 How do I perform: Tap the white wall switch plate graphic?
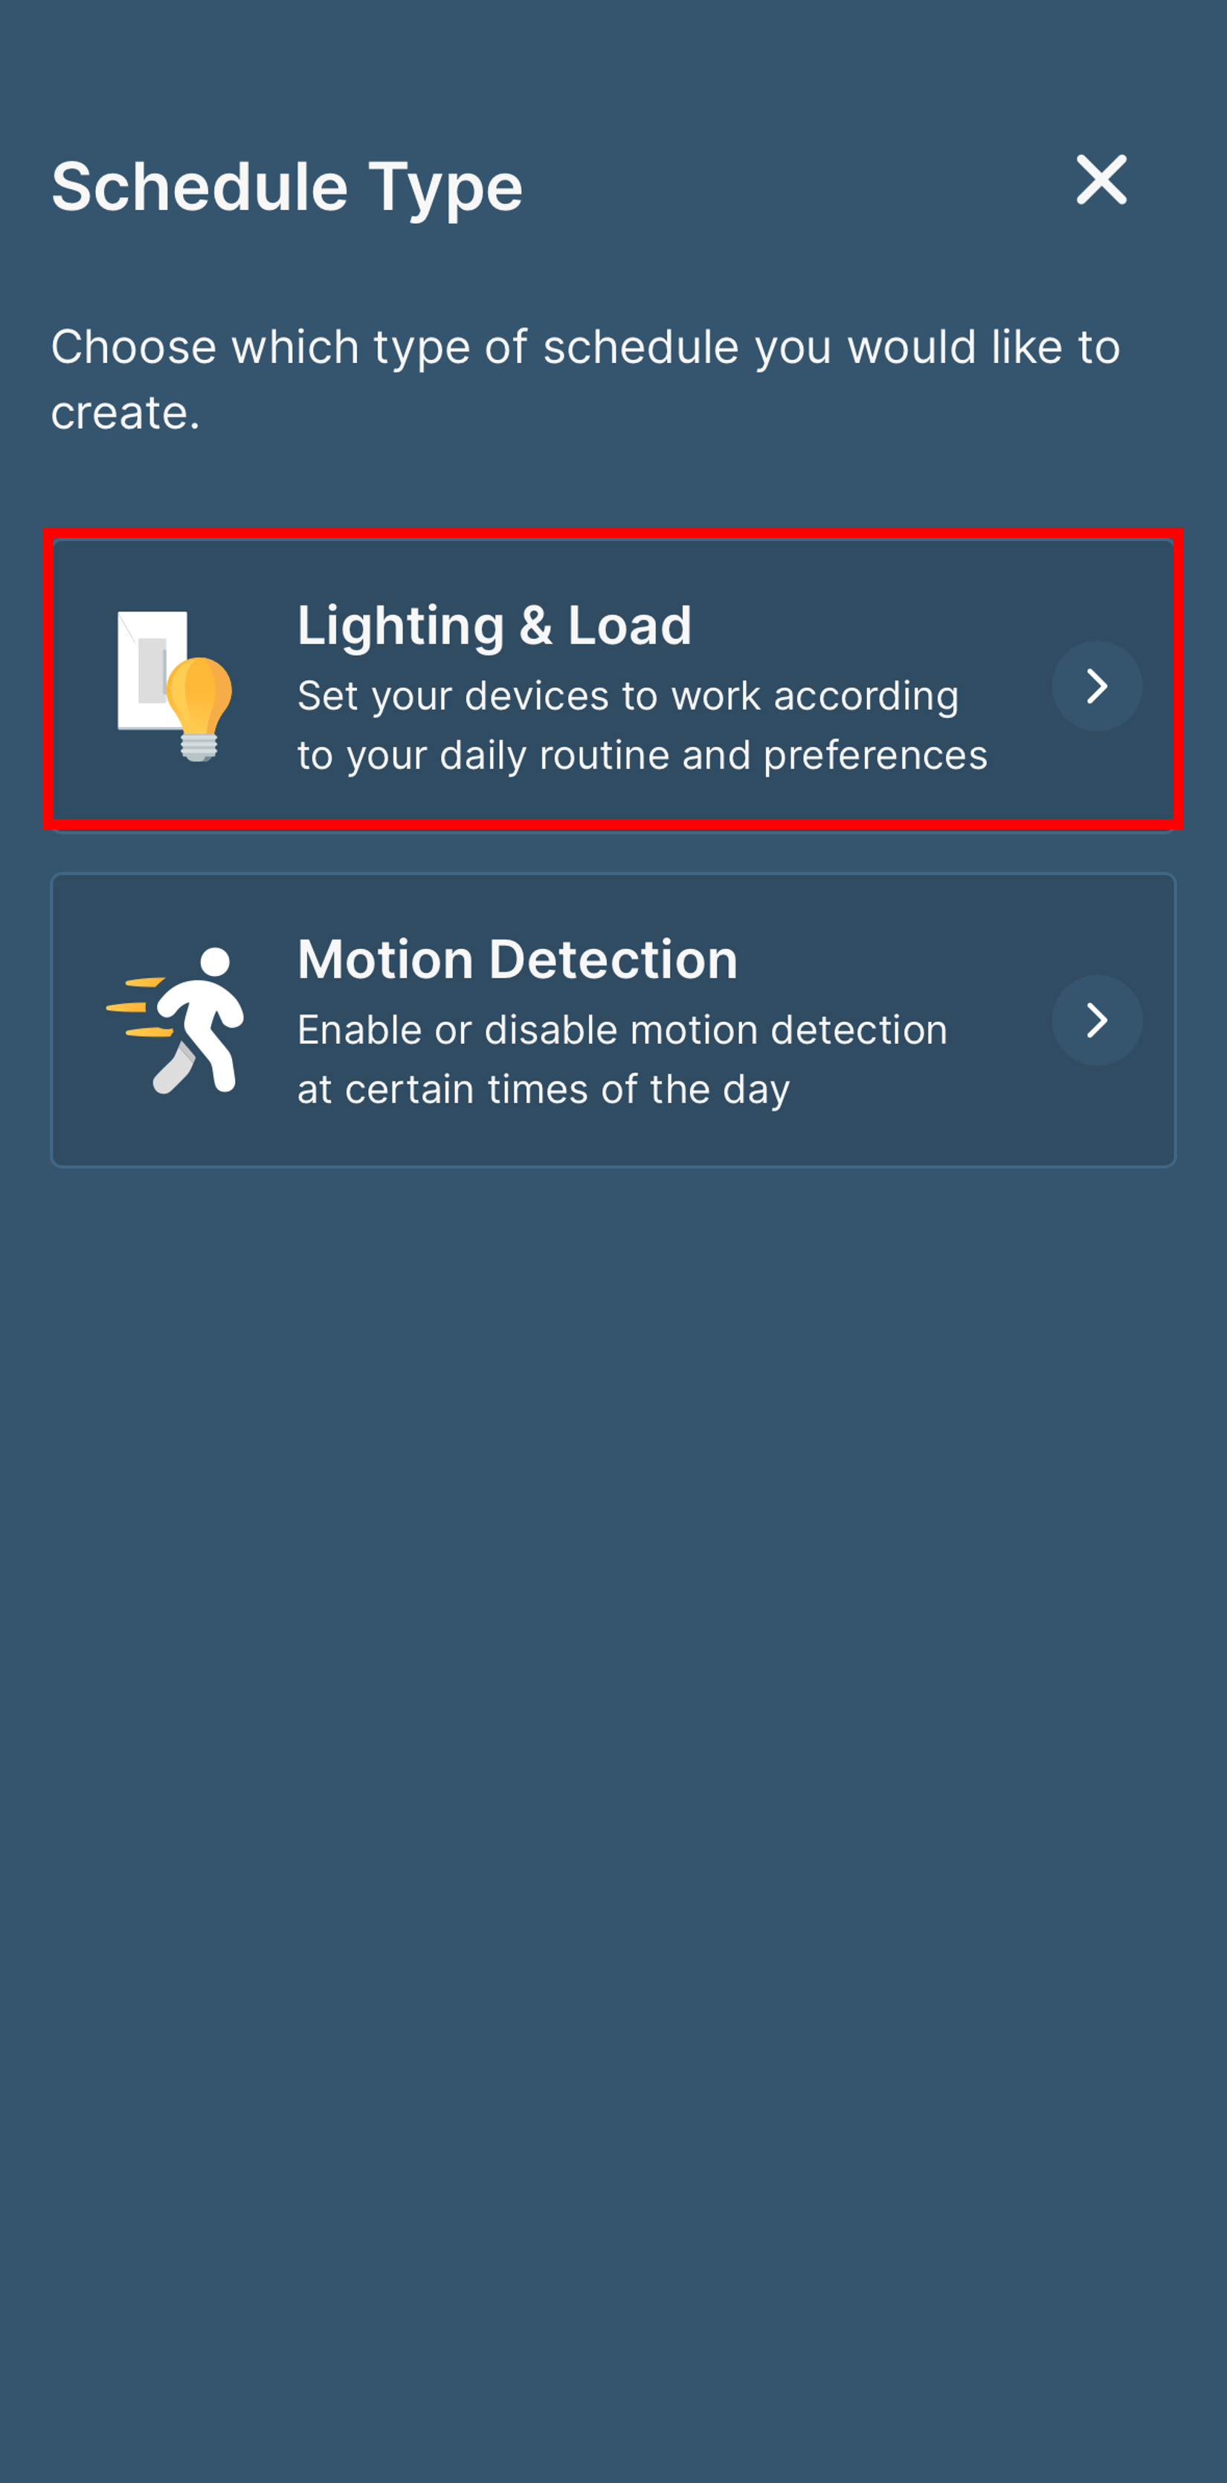(149, 670)
